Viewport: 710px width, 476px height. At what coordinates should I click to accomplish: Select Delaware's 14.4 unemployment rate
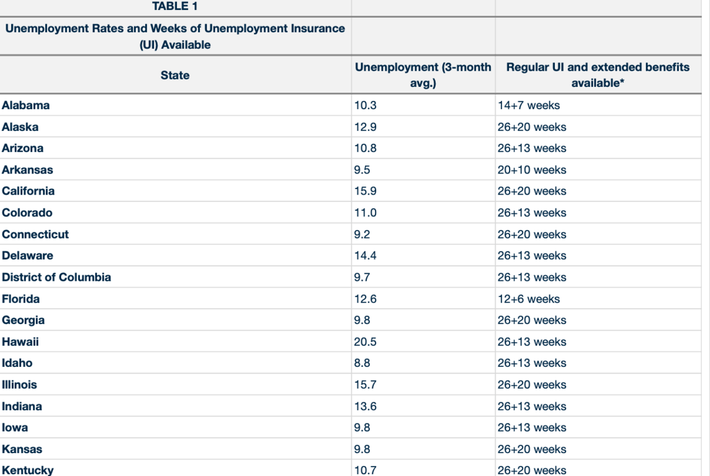[365, 256]
